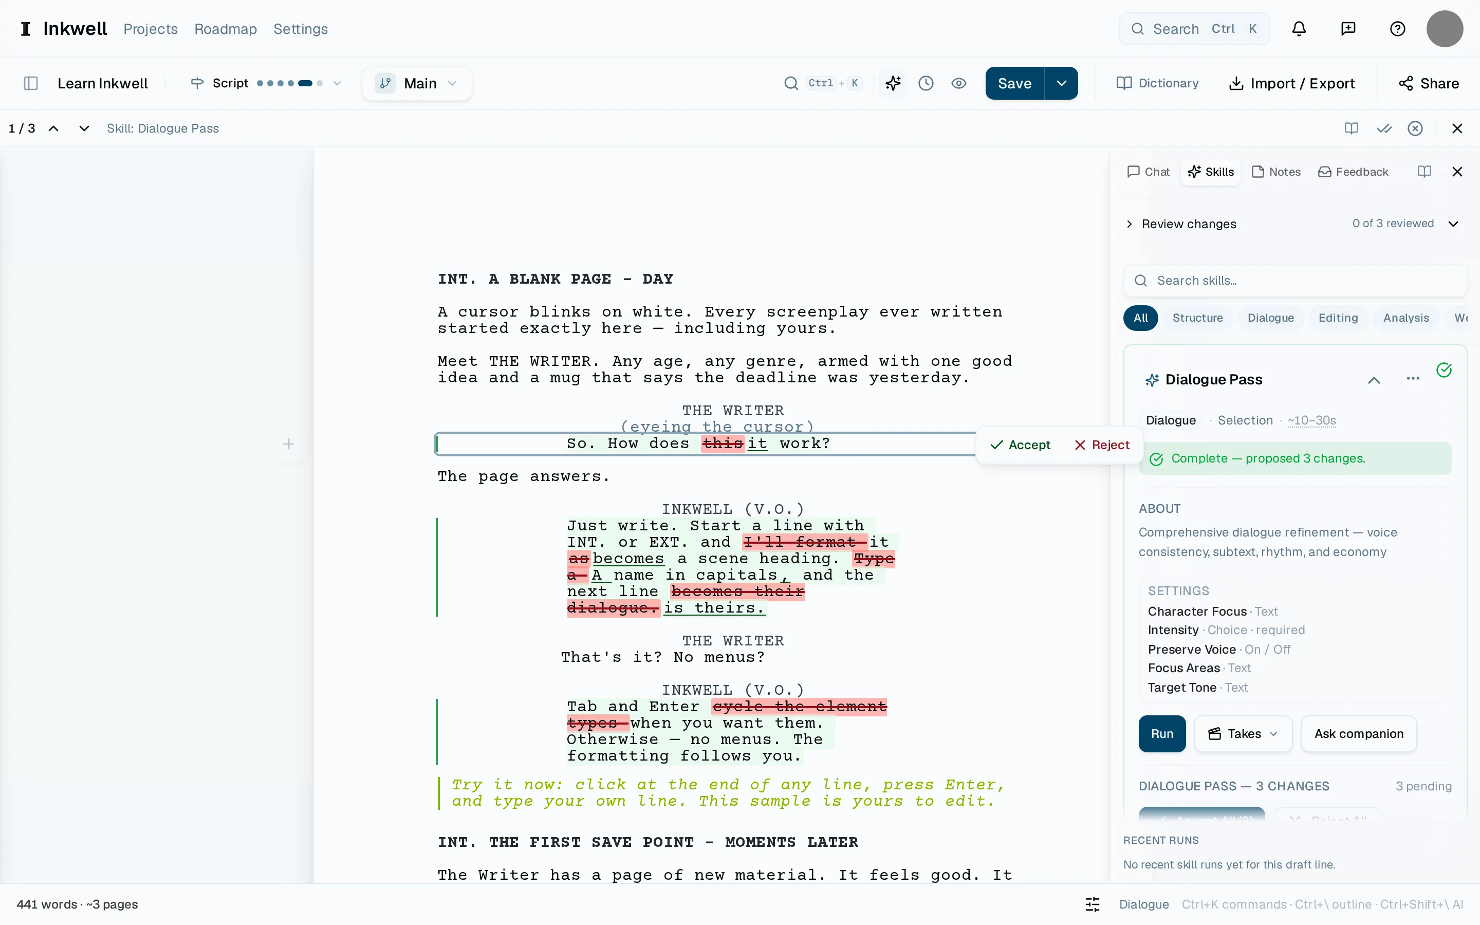Collapse the Dialogue Pass skill card

pyautogui.click(x=1374, y=380)
